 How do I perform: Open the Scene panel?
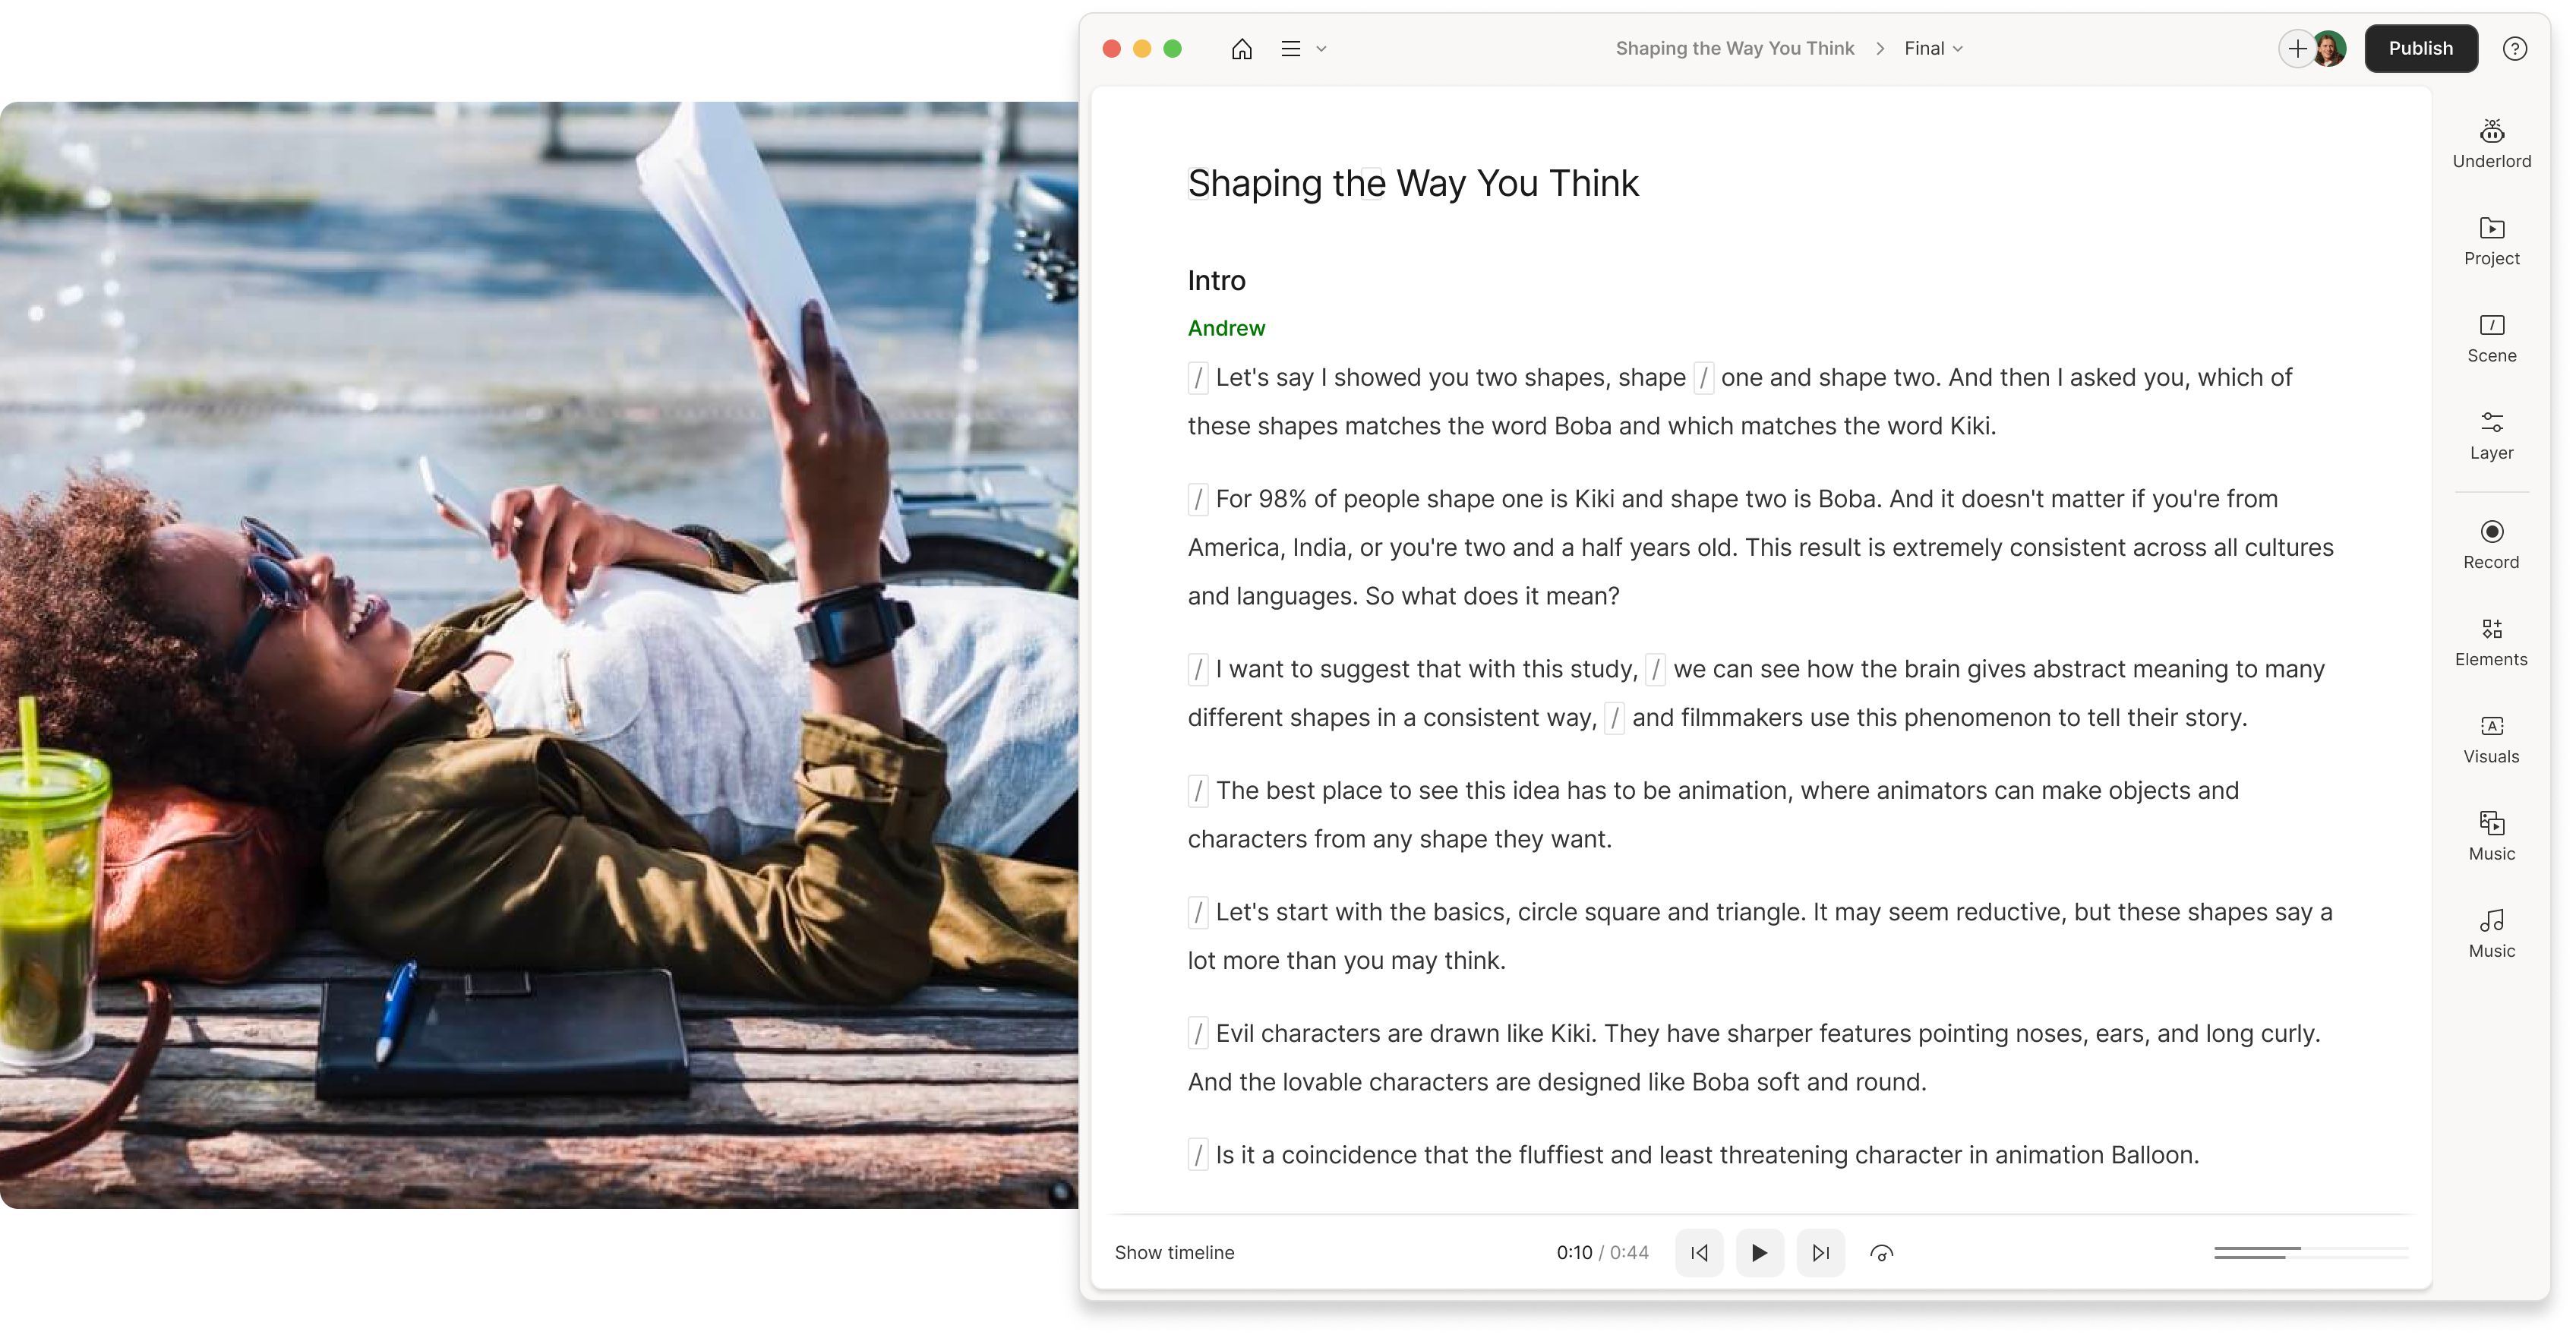[2491, 339]
